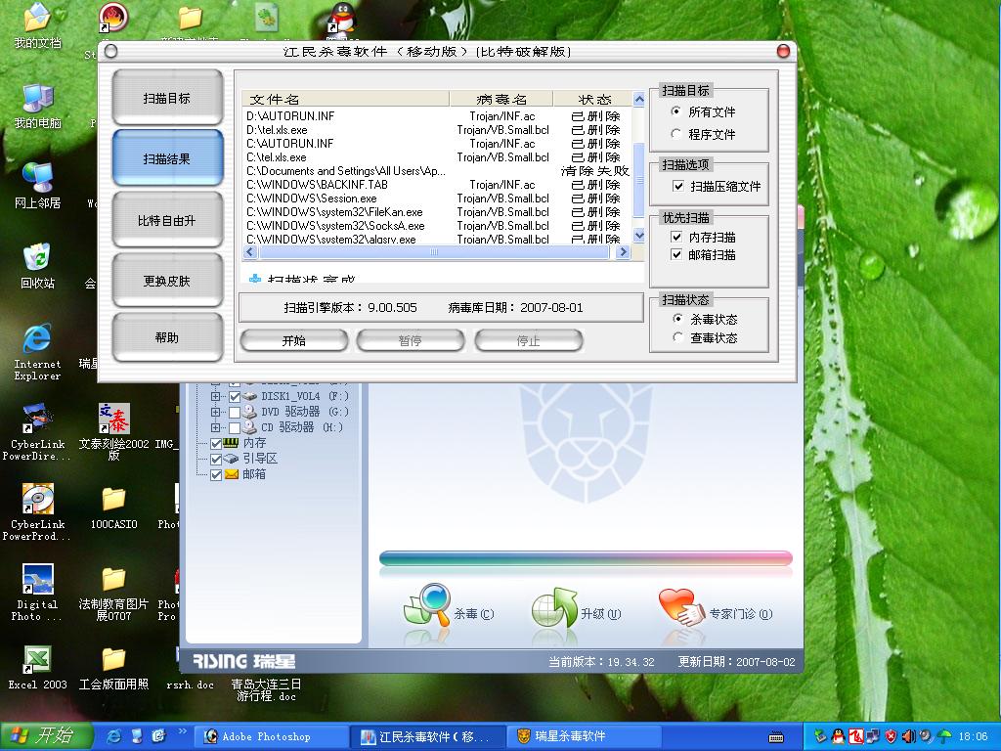This screenshot has height=751, width=1001.
Task: Click the results list scroll-right arrow
Action: [623, 252]
